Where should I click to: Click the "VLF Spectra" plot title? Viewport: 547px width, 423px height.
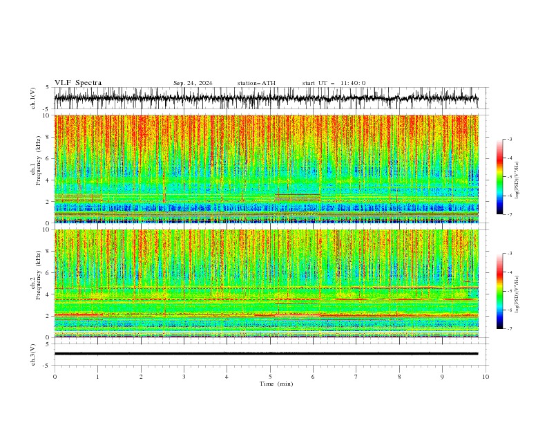click(78, 83)
